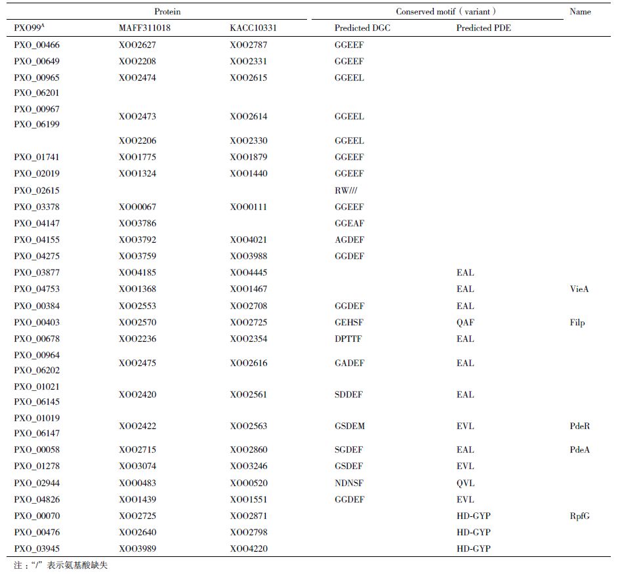Click the NDNSF motif cell
Screen dimensions: 618x574
(x=349, y=483)
